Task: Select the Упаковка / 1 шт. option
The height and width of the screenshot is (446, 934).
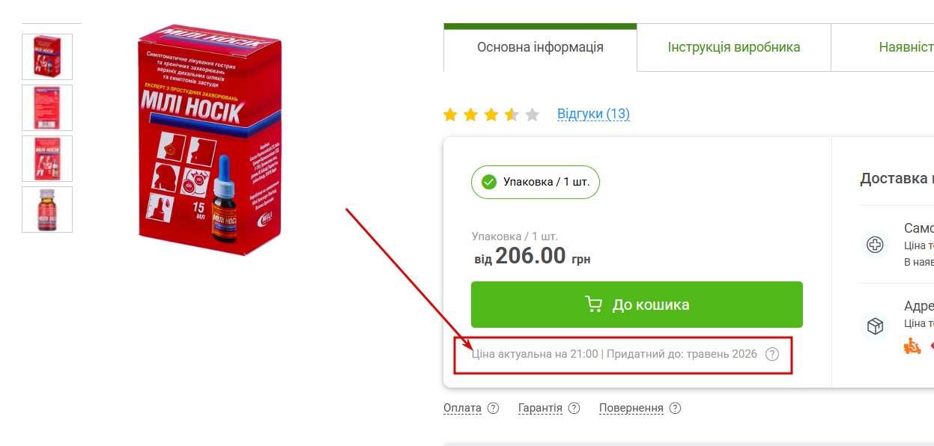Action: 536,182
